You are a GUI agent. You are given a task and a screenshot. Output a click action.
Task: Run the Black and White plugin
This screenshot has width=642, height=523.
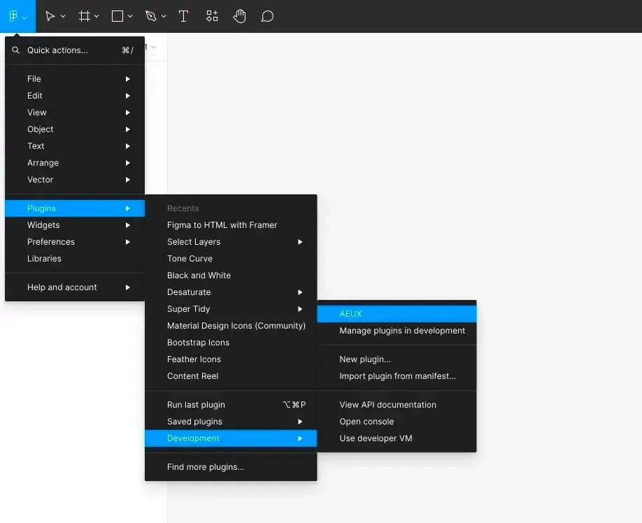231,275
